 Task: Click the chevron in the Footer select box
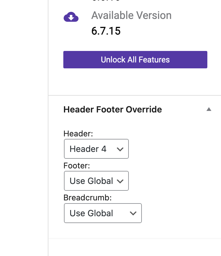click(x=120, y=181)
